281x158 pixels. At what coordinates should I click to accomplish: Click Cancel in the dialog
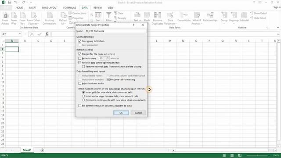coord(138,113)
